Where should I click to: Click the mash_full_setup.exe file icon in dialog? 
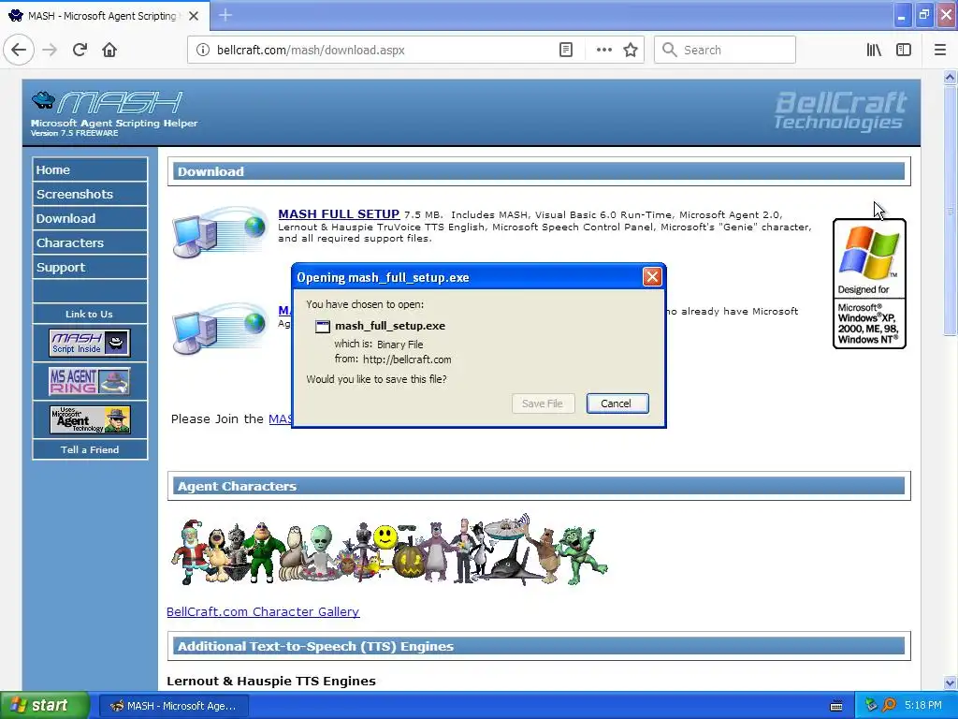click(x=322, y=327)
